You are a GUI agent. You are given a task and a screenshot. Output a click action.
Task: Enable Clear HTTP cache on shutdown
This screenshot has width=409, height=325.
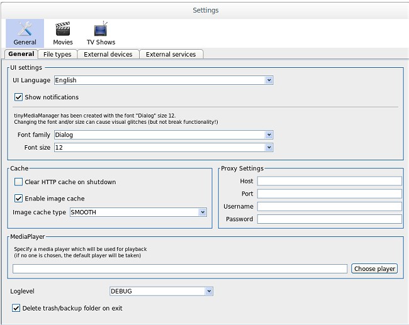[x=18, y=182]
